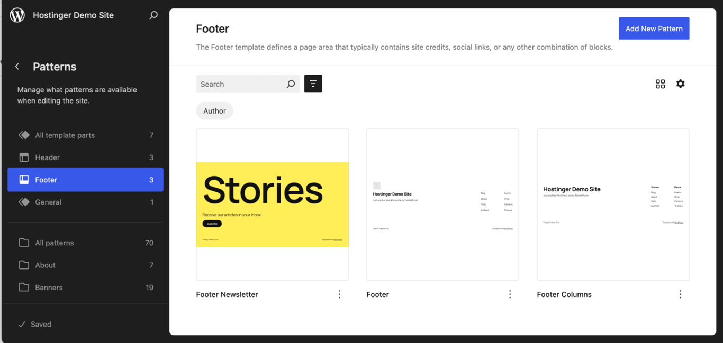Collapse Patterns using the back chevron
Screen dimensions: 723x343
click(17, 66)
